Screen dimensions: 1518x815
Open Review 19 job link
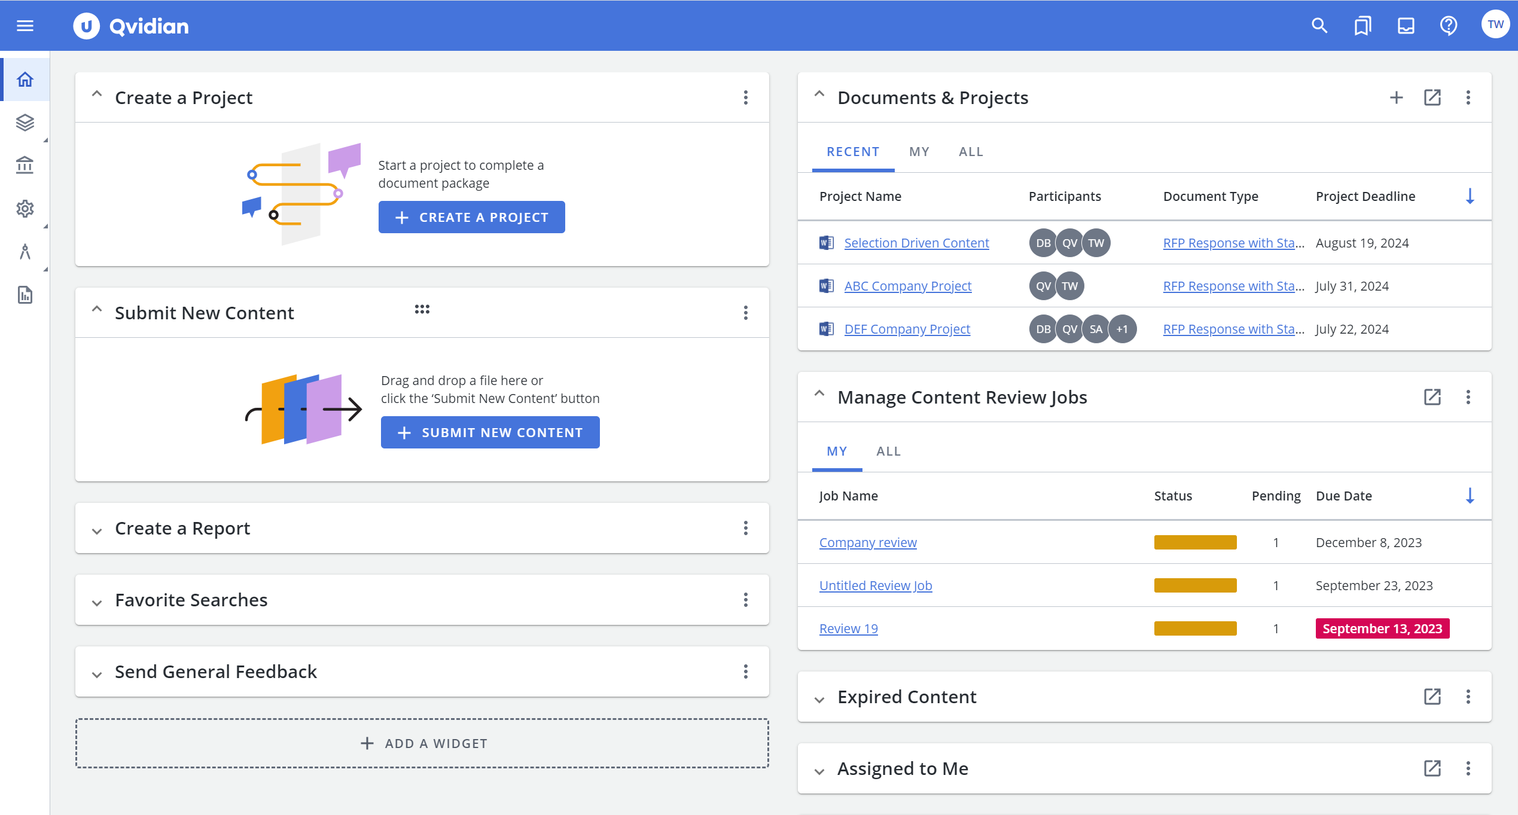tap(848, 628)
